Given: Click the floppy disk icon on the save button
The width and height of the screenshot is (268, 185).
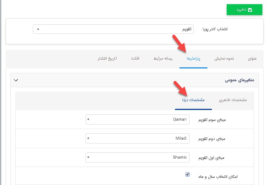Looking at the screenshot, I should click(250, 10).
